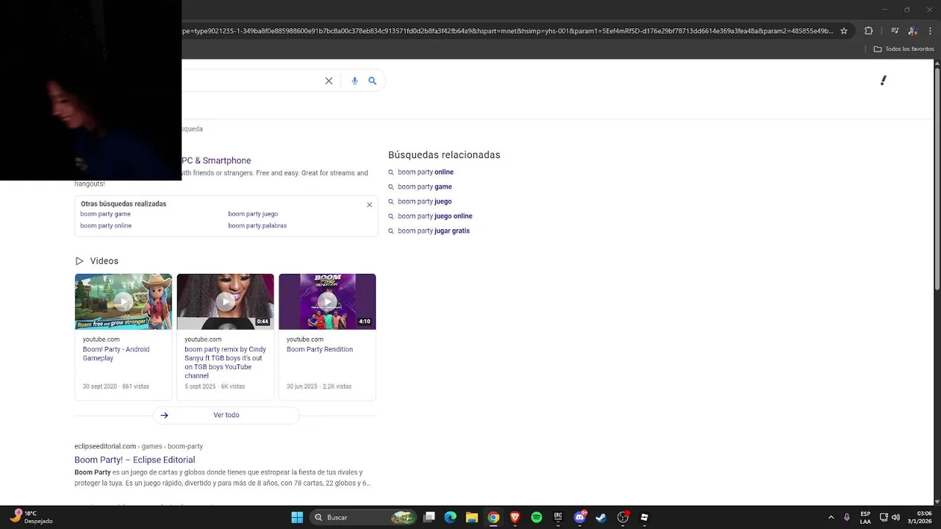Open 'boom party remix by Cindy Sanyu' title link

click(x=226, y=362)
